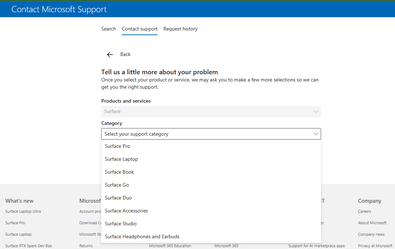Screen dimensions: 395x249
Task: Open the Careers footer link
Action: [365, 211]
